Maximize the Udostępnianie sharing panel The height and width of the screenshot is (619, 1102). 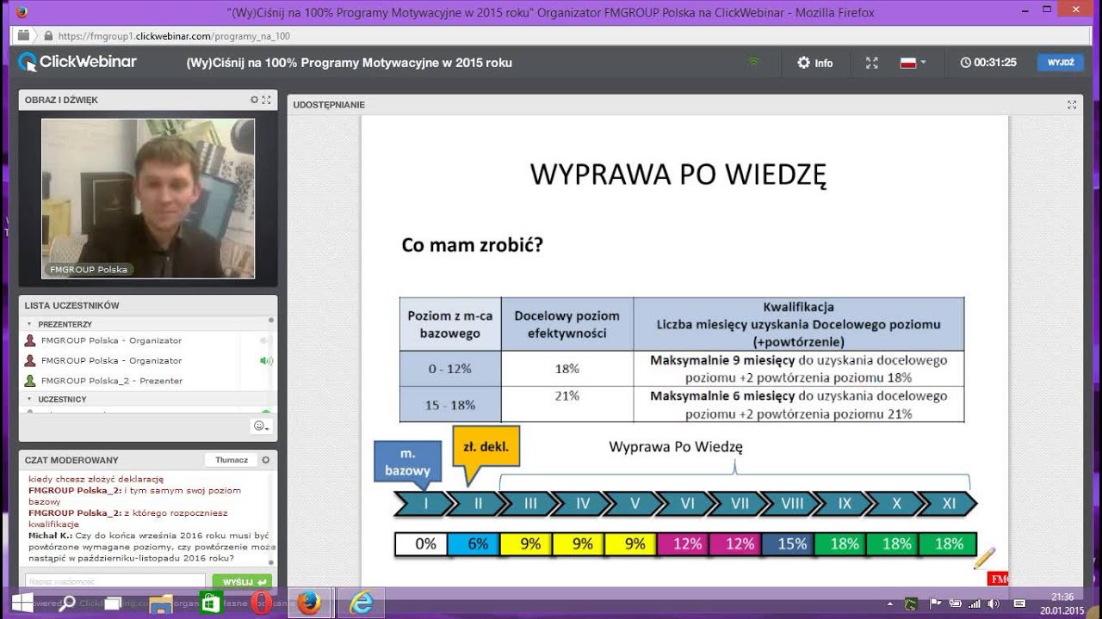[1072, 105]
